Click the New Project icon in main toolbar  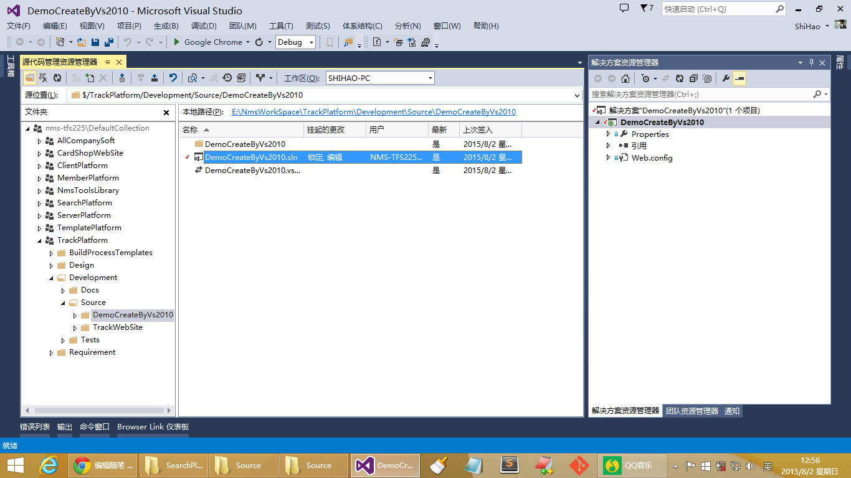pos(62,42)
